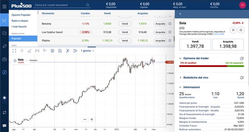The image size is (249, 132).
Task: Click the trader sentiment bar
Action: [x=212, y=66]
